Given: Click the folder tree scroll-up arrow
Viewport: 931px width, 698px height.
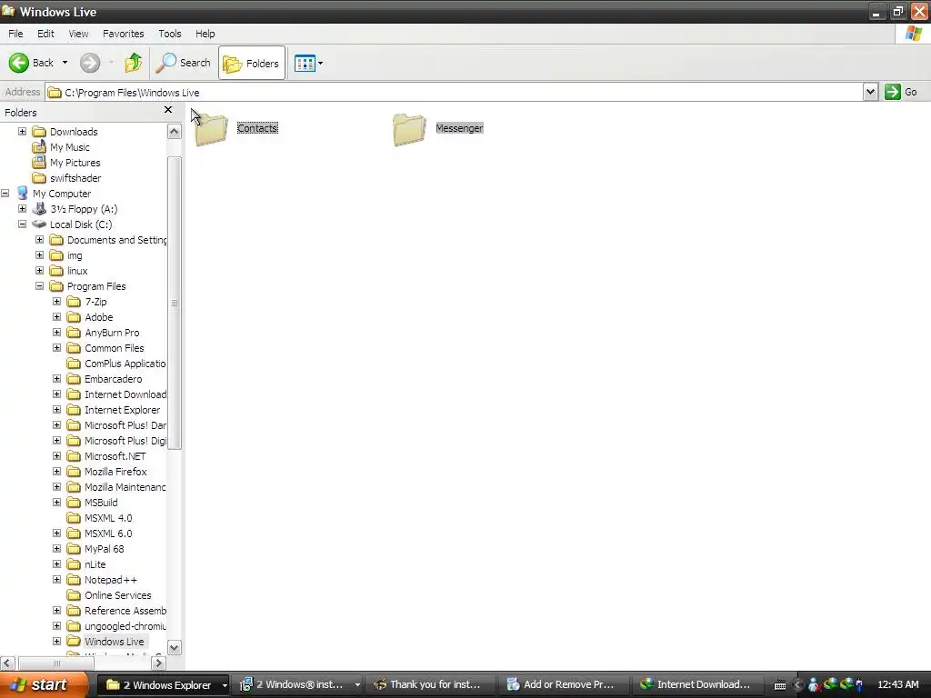Looking at the screenshot, I should click(174, 131).
